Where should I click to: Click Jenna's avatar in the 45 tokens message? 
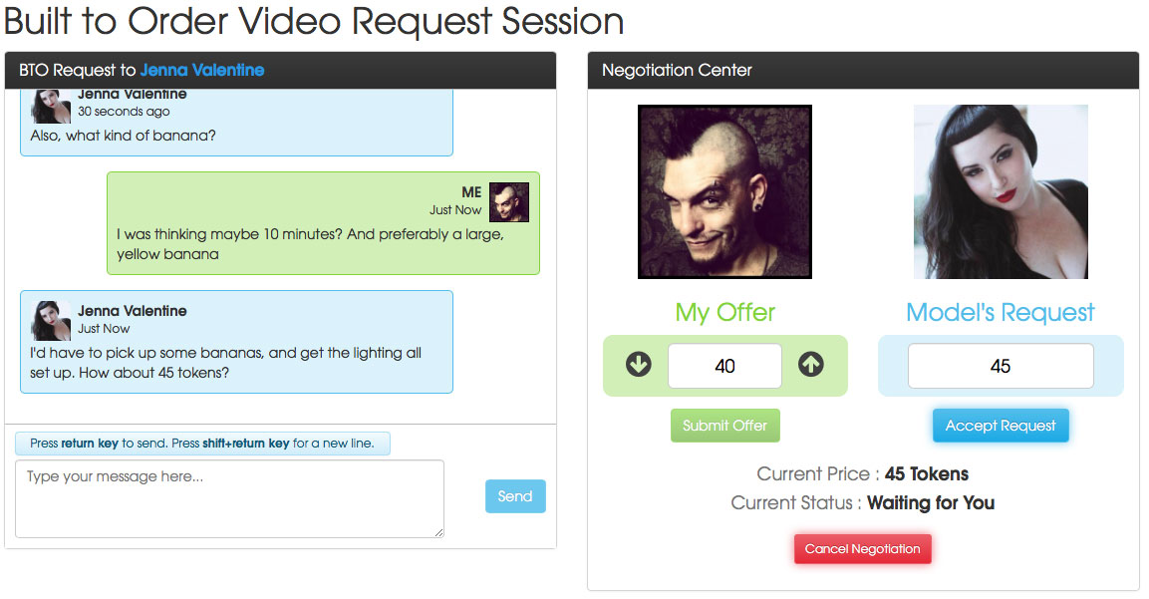(x=51, y=320)
